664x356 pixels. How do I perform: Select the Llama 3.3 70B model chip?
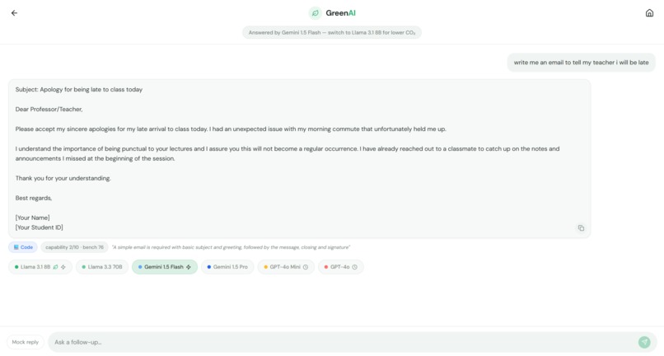coord(102,267)
